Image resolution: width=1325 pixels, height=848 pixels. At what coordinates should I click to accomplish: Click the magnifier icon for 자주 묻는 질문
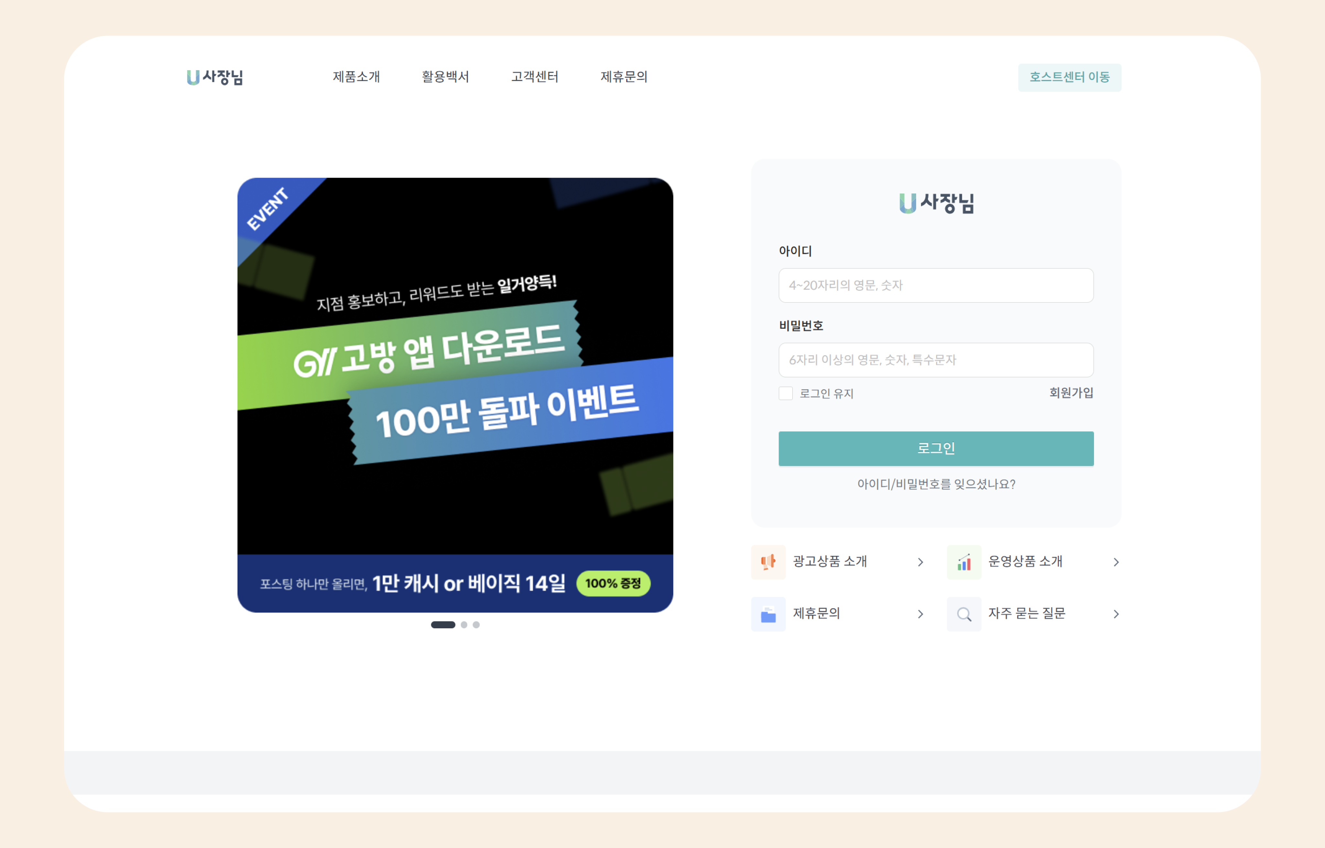(x=964, y=614)
